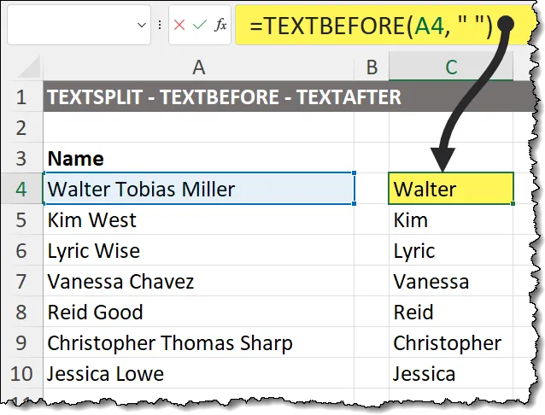Select column B header
Screen dimensions: 545x415
point(372,67)
